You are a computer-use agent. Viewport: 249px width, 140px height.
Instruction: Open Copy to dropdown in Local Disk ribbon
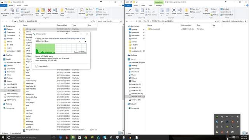43,12
